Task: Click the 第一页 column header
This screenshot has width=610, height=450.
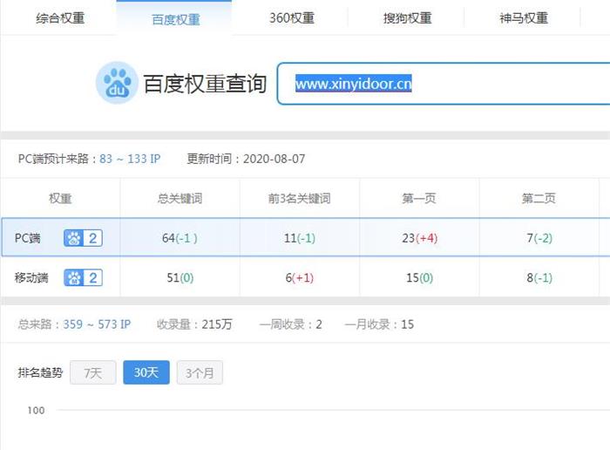Action: [x=419, y=199]
